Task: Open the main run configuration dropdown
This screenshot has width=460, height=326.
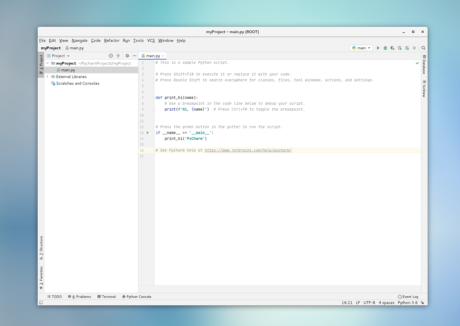Action: coord(361,48)
